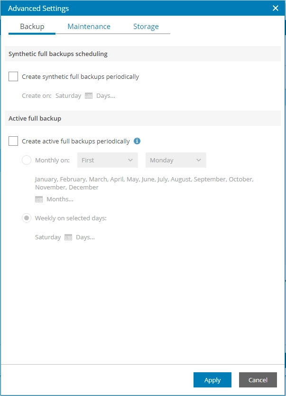
Task: Click the Cancel button
Action: (x=258, y=380)
